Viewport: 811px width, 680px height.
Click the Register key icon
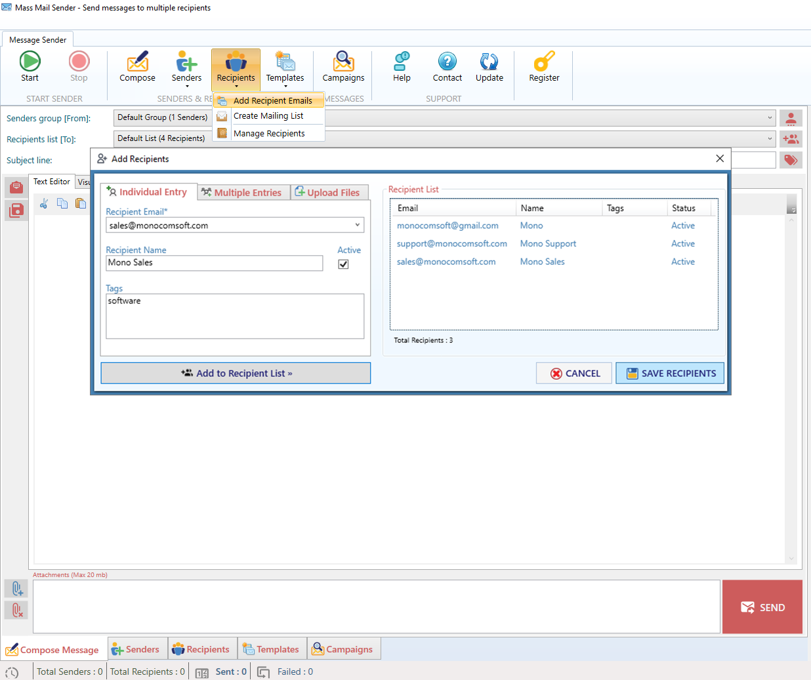545,62
